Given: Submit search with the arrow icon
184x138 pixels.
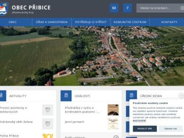Looking at the screenshot, I should pyautogui.click(x=182, y=8).
